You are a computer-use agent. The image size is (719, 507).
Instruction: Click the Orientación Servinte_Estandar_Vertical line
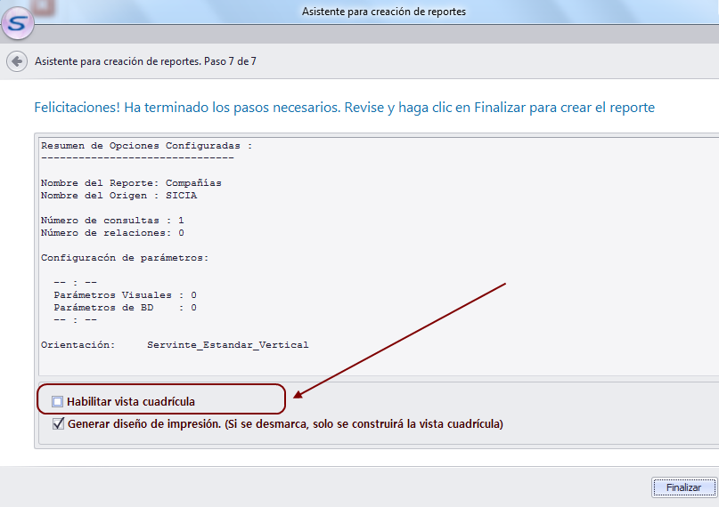pyautogui.click(x=175, y=344)
